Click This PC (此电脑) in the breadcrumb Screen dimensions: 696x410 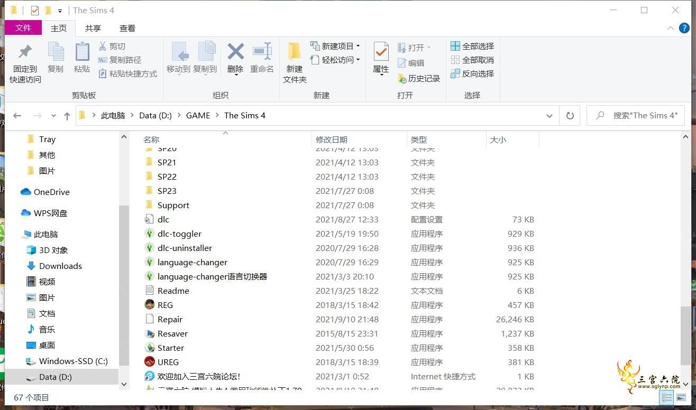click(x=113, y=116)
